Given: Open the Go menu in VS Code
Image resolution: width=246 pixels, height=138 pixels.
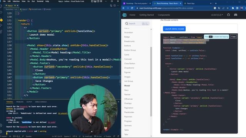Looking at the screenshot, I should (28, 1).
